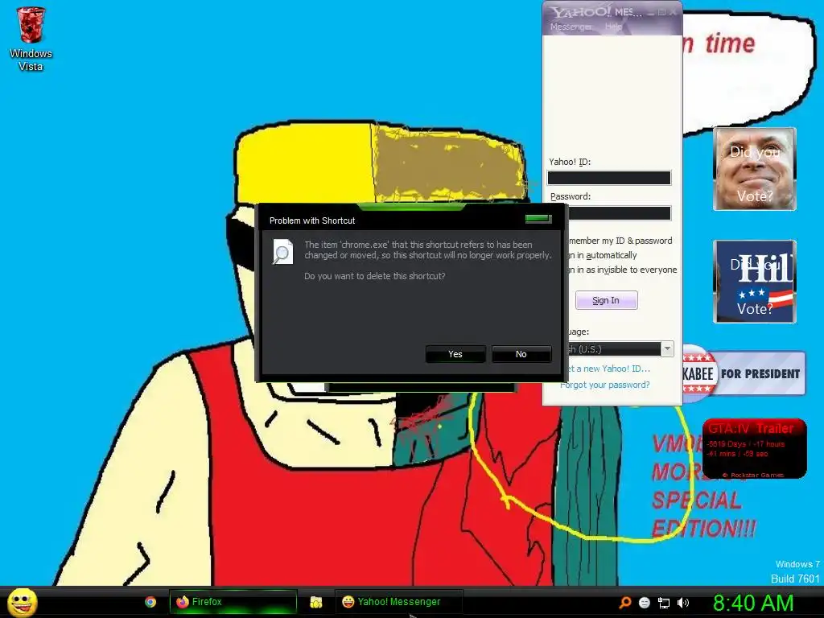Click the shortcut document magnifier icon
The width and height of the screenshot is (824, 618).
(x=282, y=252)
